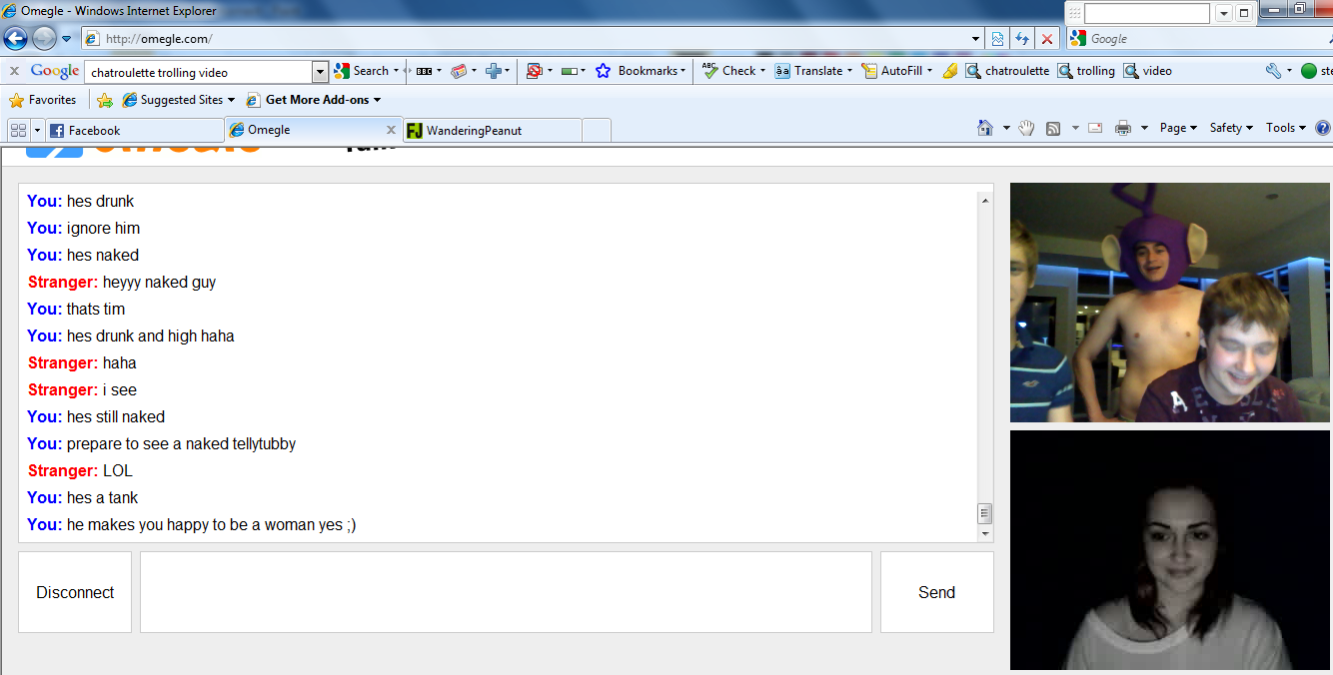The image size is (1333, 675).
Task: Click the AutoFill toolbar button
Action: (896, 71)
